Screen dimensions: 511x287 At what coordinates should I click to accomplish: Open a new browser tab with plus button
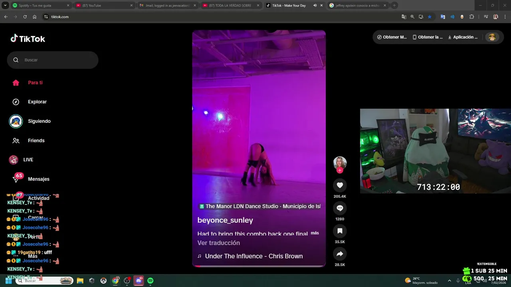(x=394, y=6)
